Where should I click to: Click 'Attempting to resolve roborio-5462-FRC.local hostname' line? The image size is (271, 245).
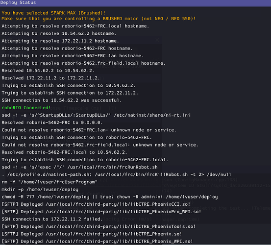click(x=75, y=26)
